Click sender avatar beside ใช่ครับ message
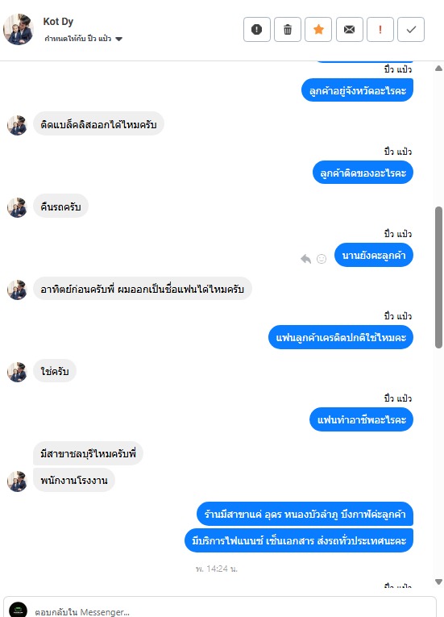Viewport: 444px width, 617px height. (x=17, y=372)
